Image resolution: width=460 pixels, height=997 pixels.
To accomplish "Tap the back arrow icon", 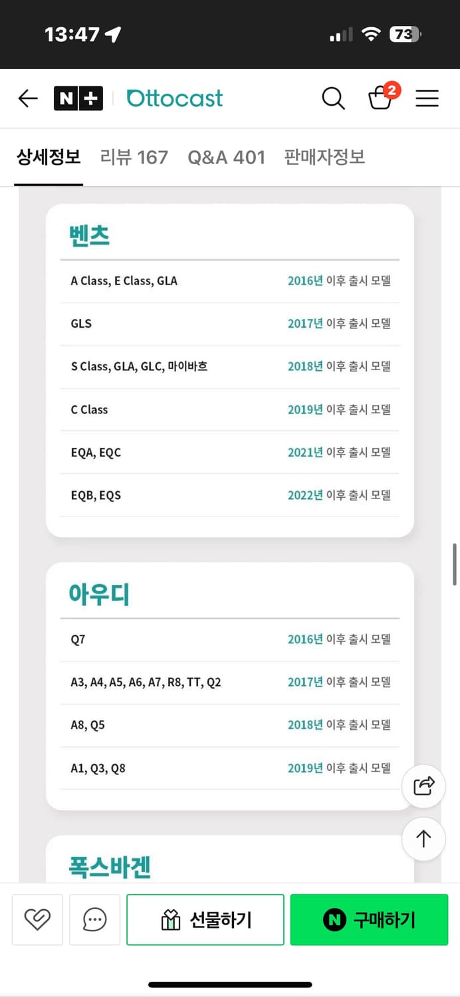I will [28, 99].
